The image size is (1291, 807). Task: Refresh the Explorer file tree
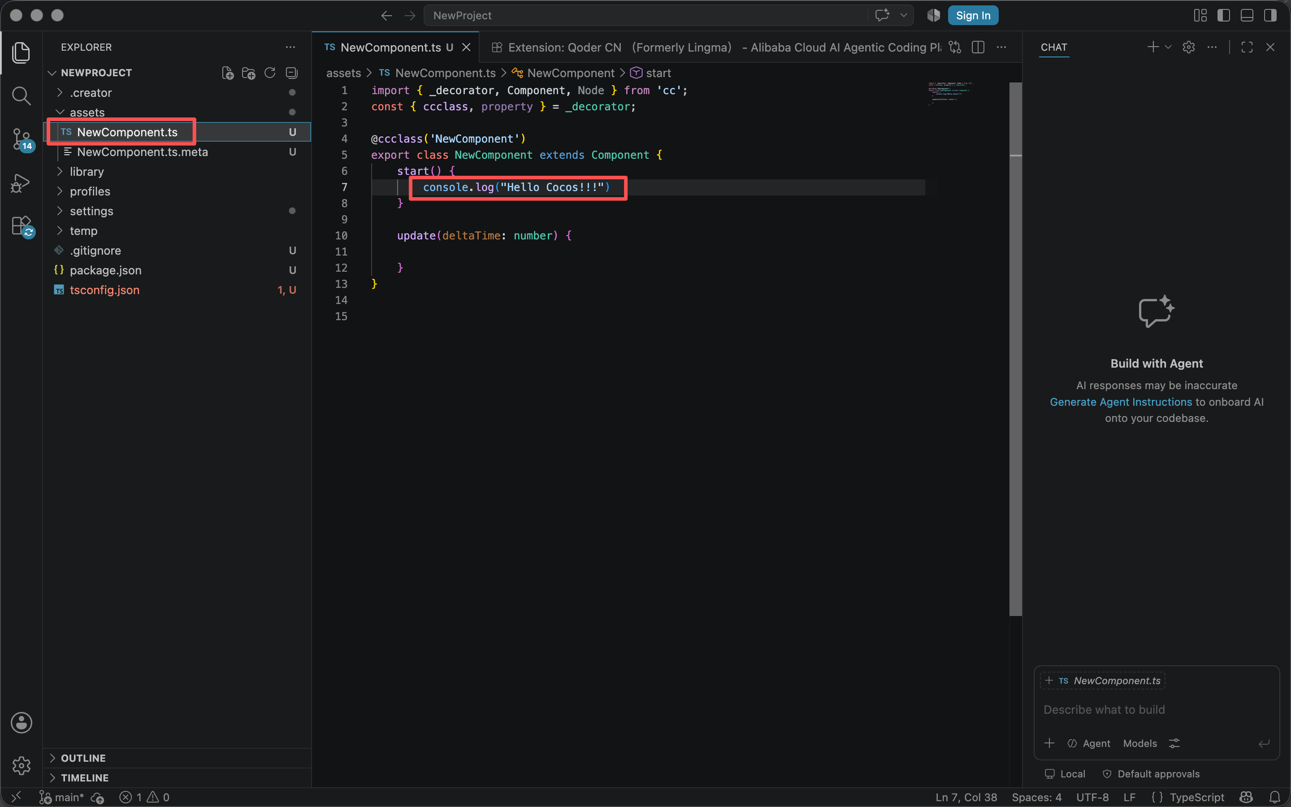[270, 73]
